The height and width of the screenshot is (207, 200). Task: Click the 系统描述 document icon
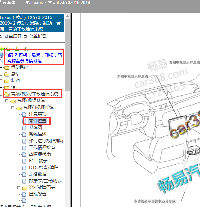click(24, 135)
